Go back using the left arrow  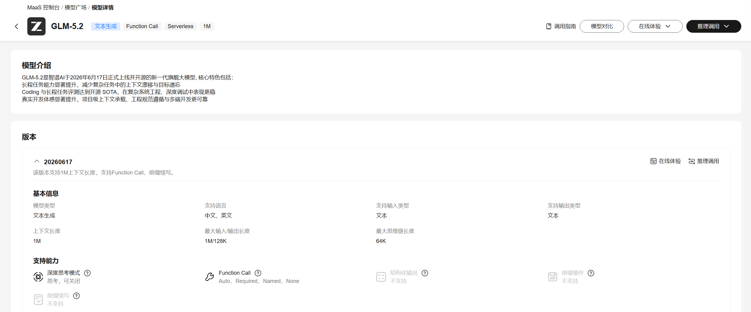click(x=17, y=26)
